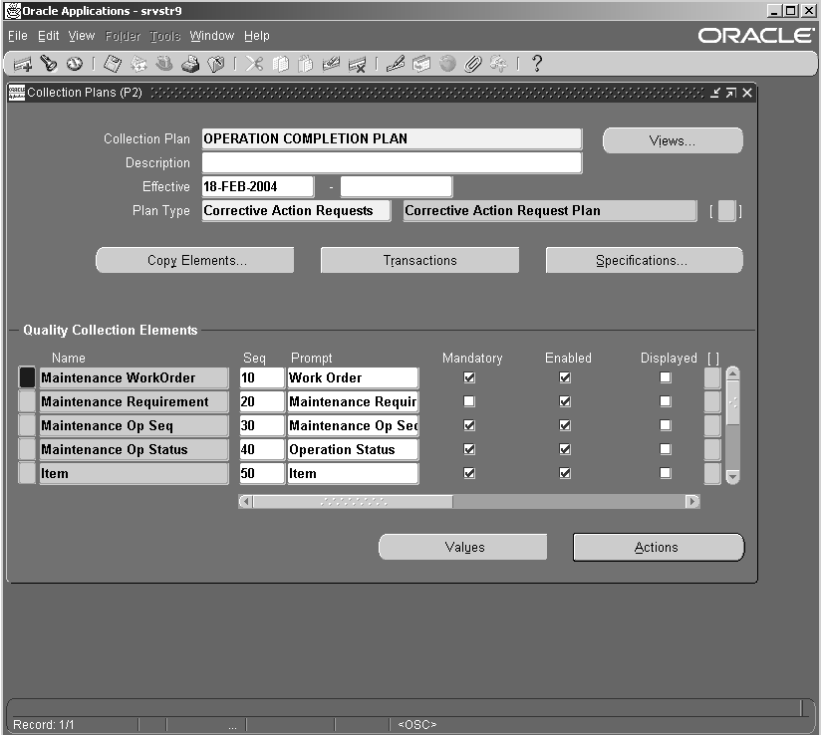
Task: Click the Effective end date field
Action: 397,187
